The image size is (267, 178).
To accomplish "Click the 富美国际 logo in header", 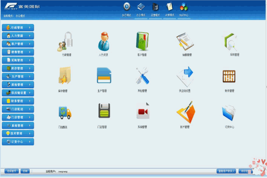I will [x=22, y=6].
